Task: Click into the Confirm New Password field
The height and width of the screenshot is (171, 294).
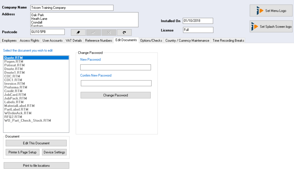Action: pyautogui.click(x=116, y=83)
